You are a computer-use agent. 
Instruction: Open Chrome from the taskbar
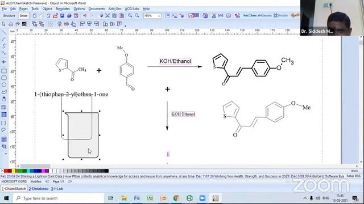pyautogui.click(x=176, y=198)
